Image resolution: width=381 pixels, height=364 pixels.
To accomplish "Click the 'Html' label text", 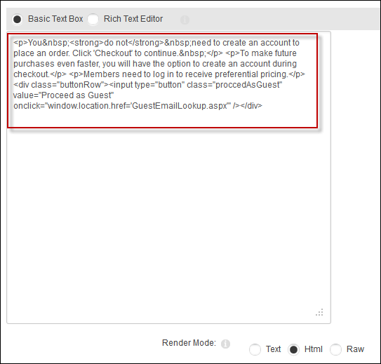I will click(313, 349).
